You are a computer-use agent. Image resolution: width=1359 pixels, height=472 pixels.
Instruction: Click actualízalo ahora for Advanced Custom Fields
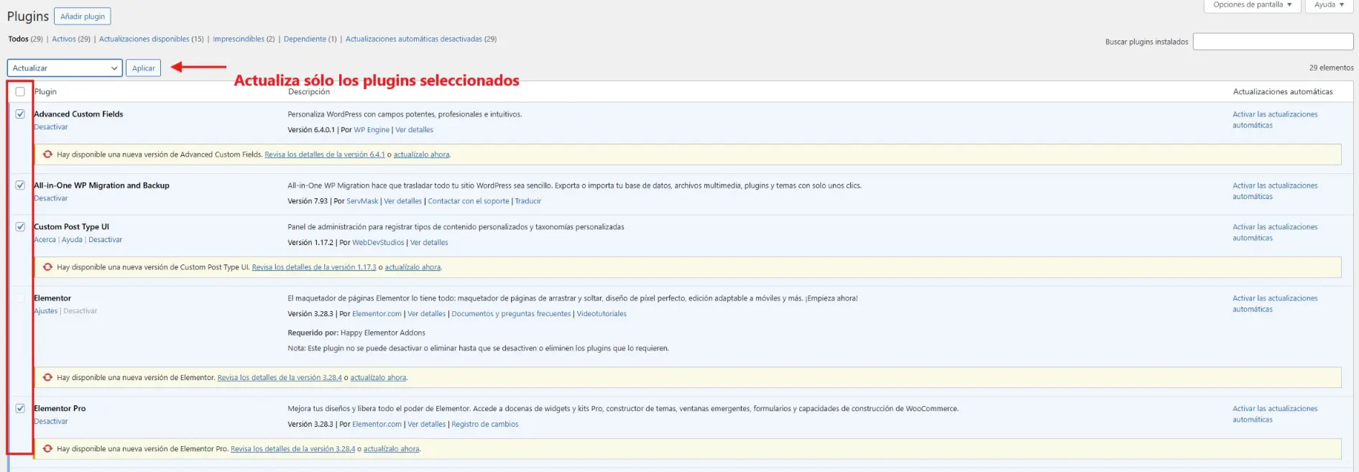tap(421, 154)
